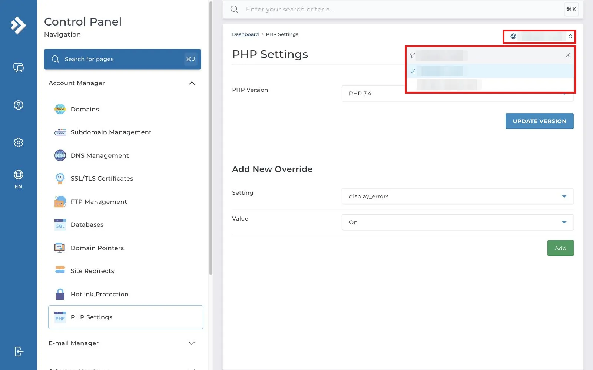Click the logout icon at sidebar bottom

point(19,351)
